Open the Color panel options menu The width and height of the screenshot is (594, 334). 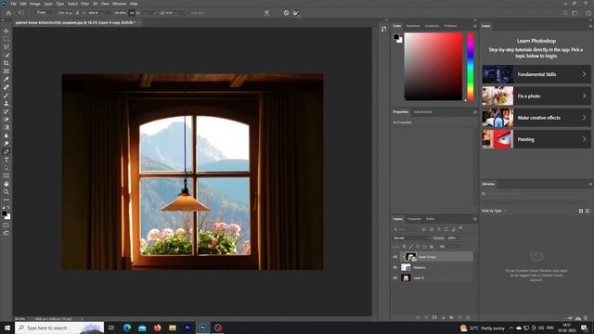click(474, 26)
